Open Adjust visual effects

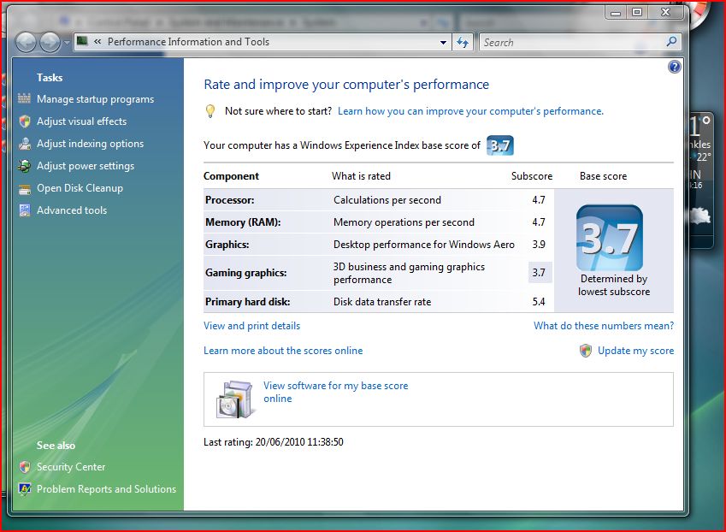click(x=82, y=121)
